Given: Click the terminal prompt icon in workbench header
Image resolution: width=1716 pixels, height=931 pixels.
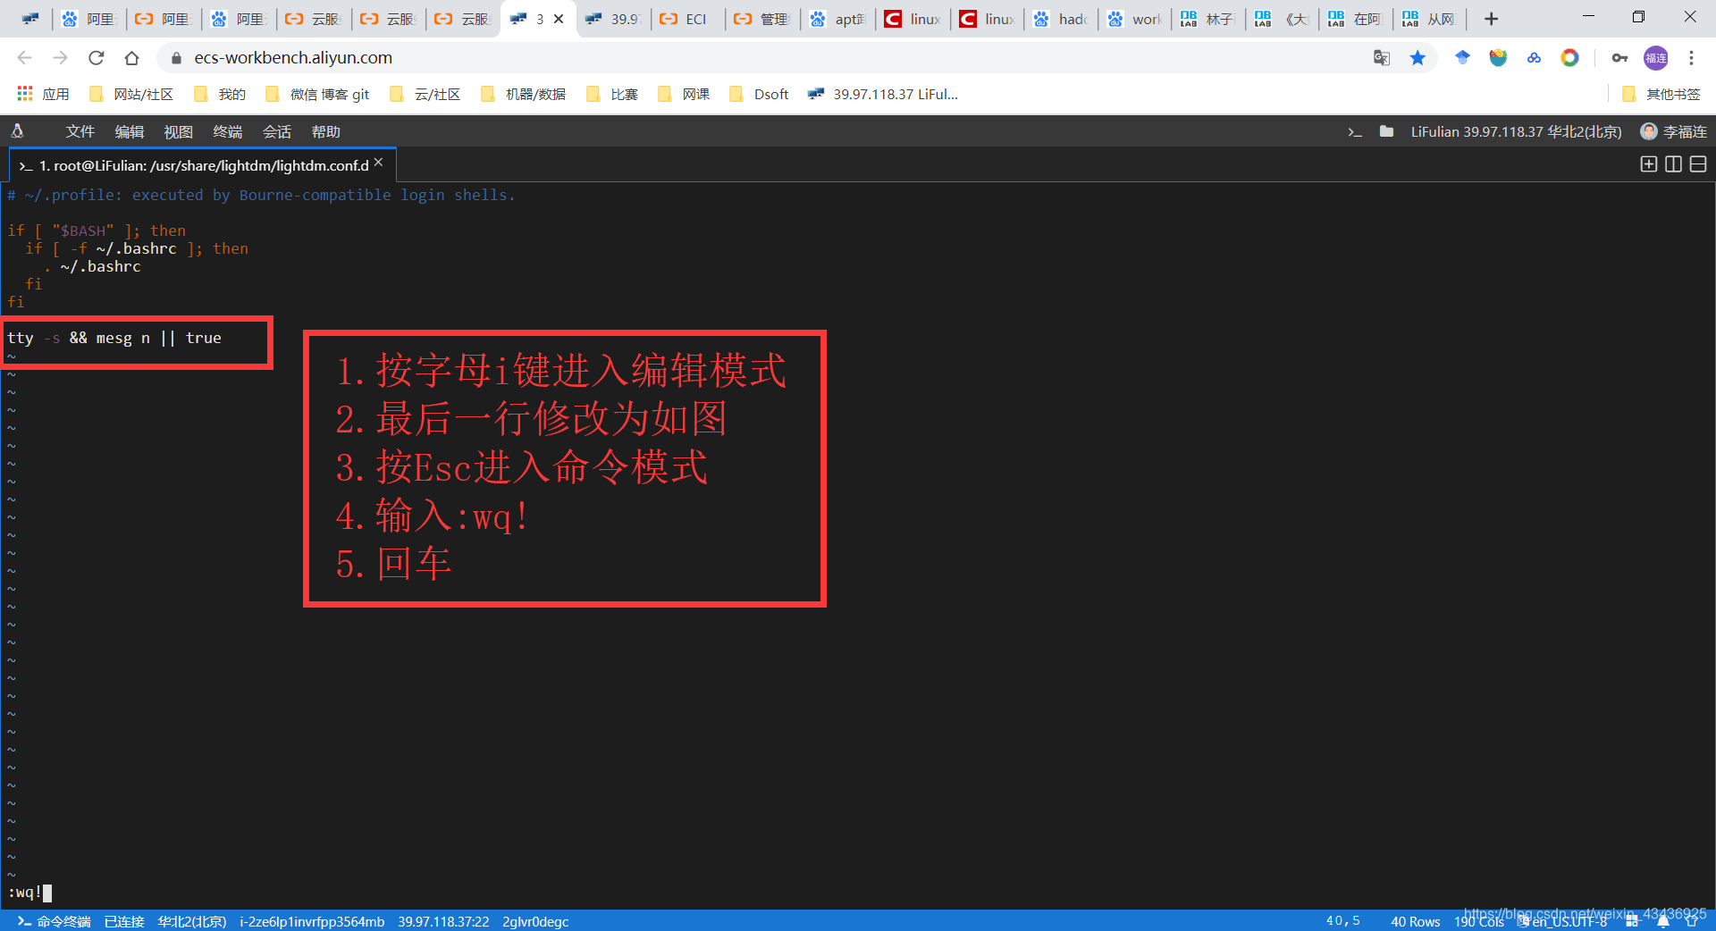Looking at the screenshot, I should (1355, 131).
